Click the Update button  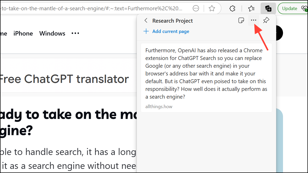click(289, 8)
